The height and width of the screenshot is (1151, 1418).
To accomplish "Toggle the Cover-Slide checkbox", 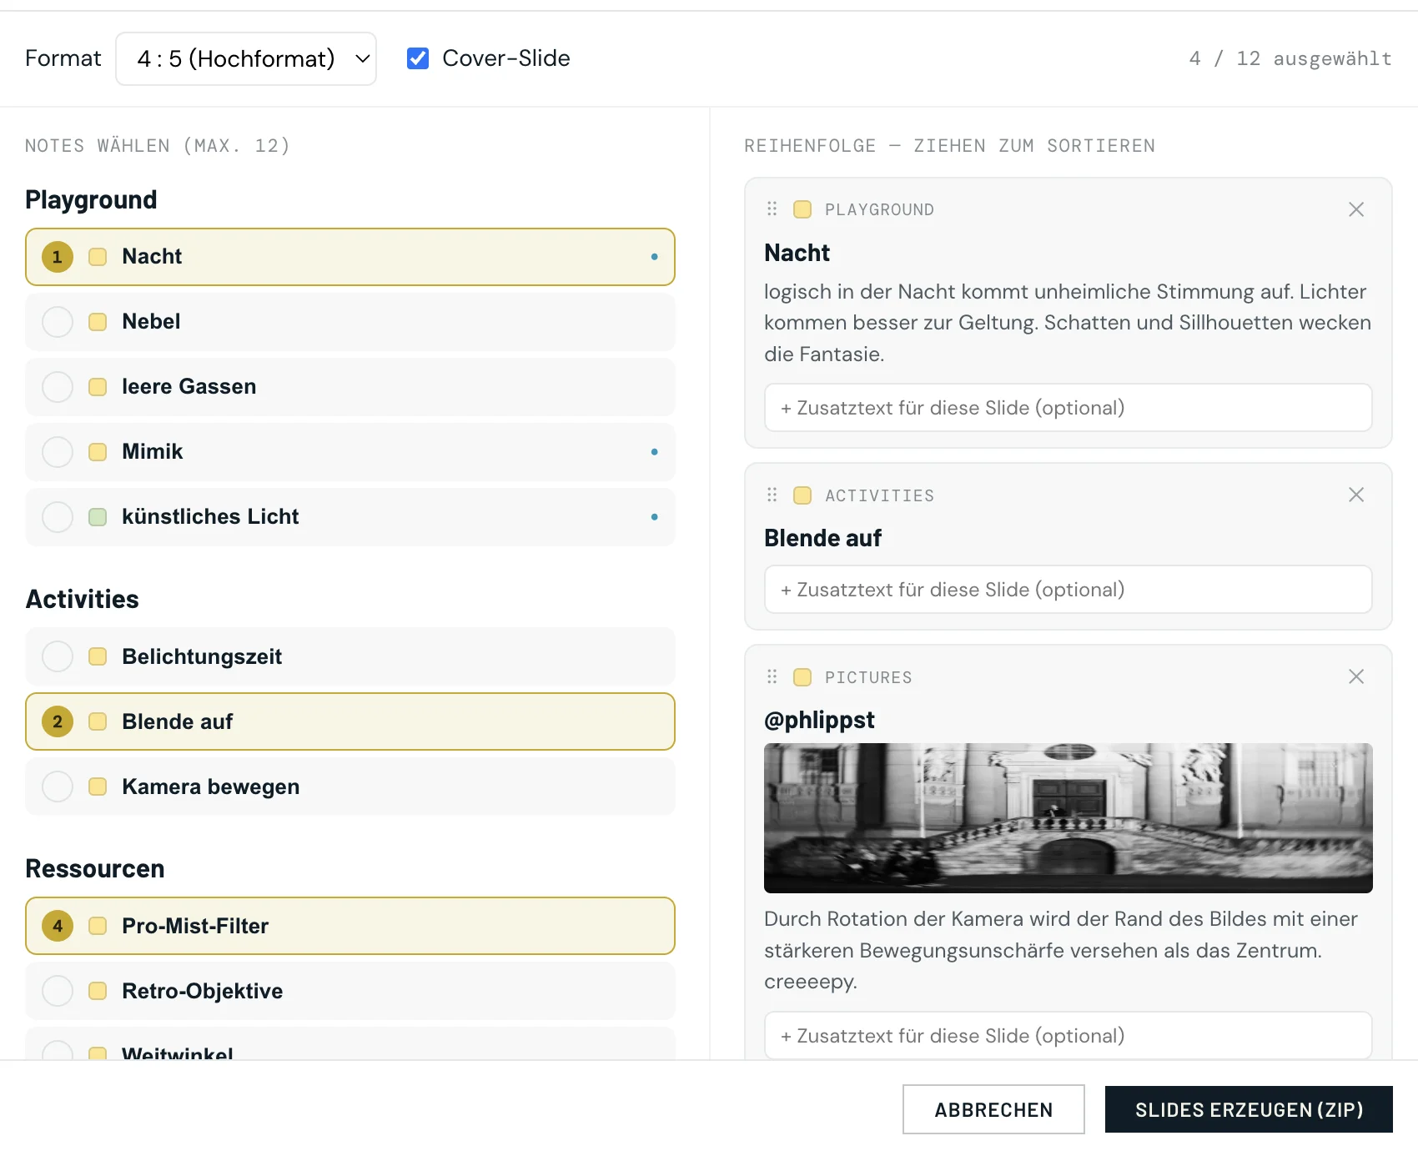I will pyautogui.click(x=418, y=58).
